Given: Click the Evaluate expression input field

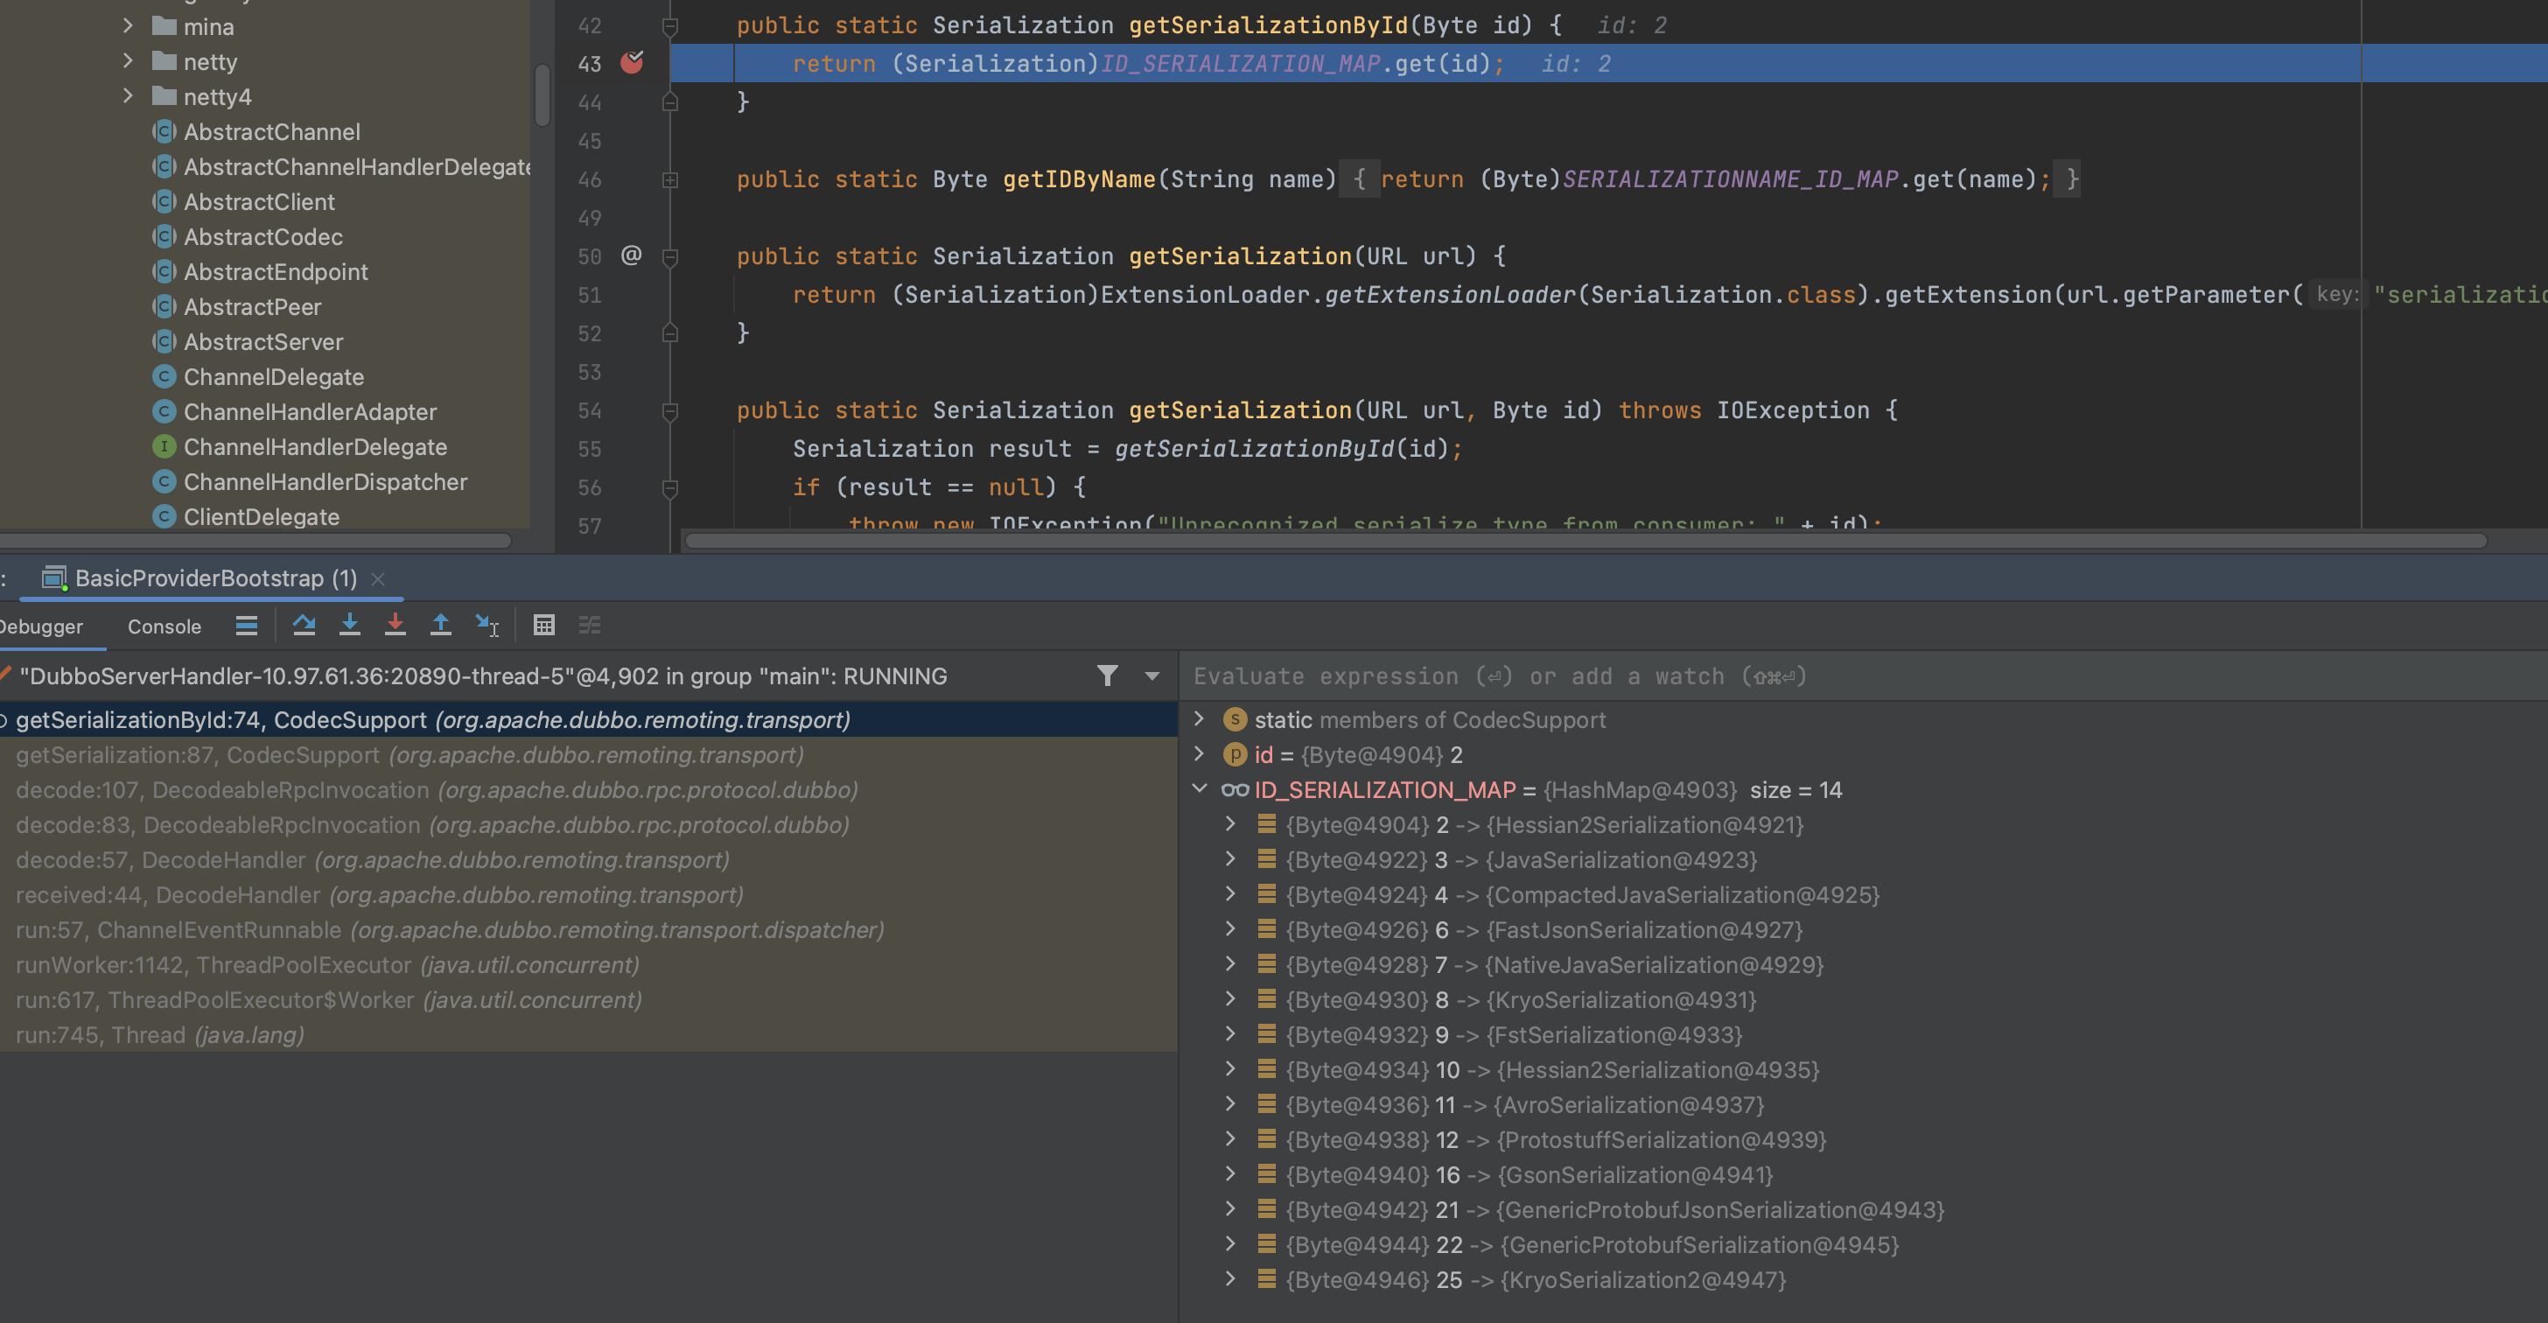Looking at the screenshot, I should [1864, 676].
